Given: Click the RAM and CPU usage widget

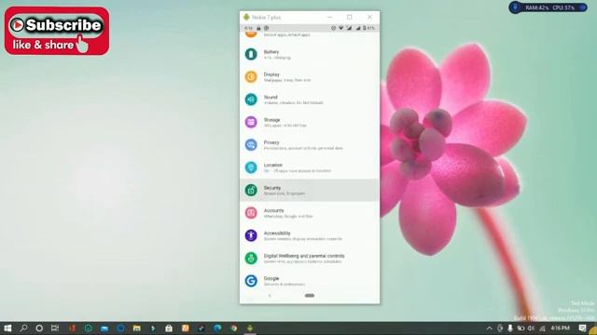Looking at the screenshot, I should coord(548,7).
